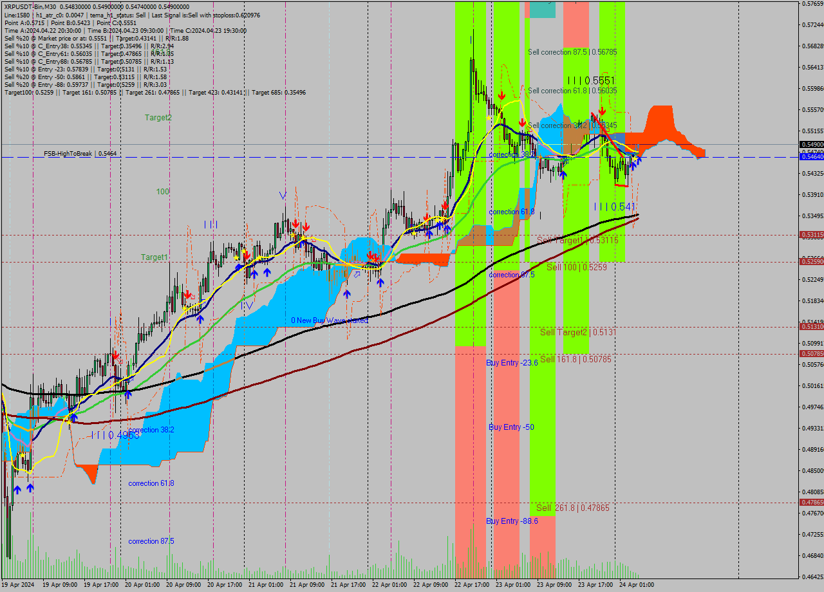Click the 'Time A:2024.04.22 20:30:00' line

[125, 30]
